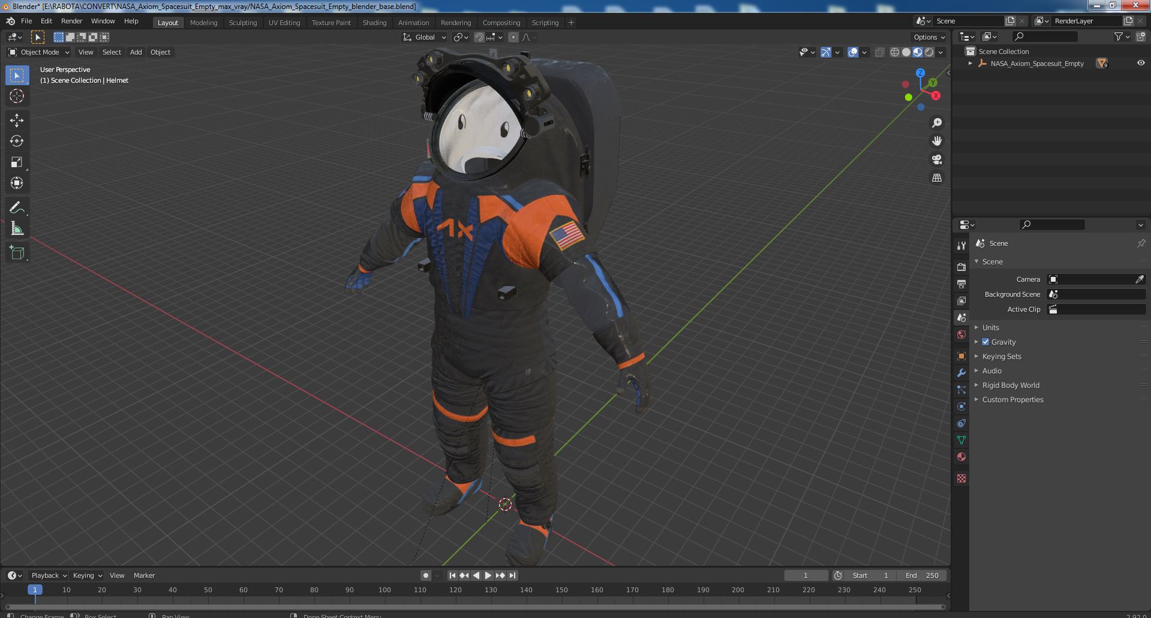Open the timeline Marker menu
1151x618 pixels.
[x=144, y=575]
